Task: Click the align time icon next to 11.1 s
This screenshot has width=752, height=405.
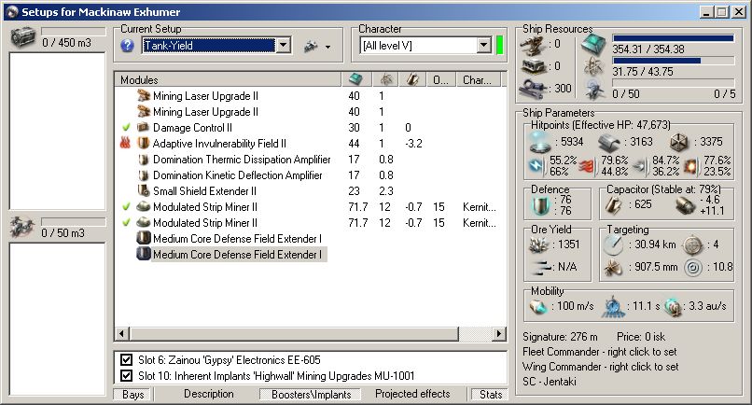Action: tap(613, 307)
